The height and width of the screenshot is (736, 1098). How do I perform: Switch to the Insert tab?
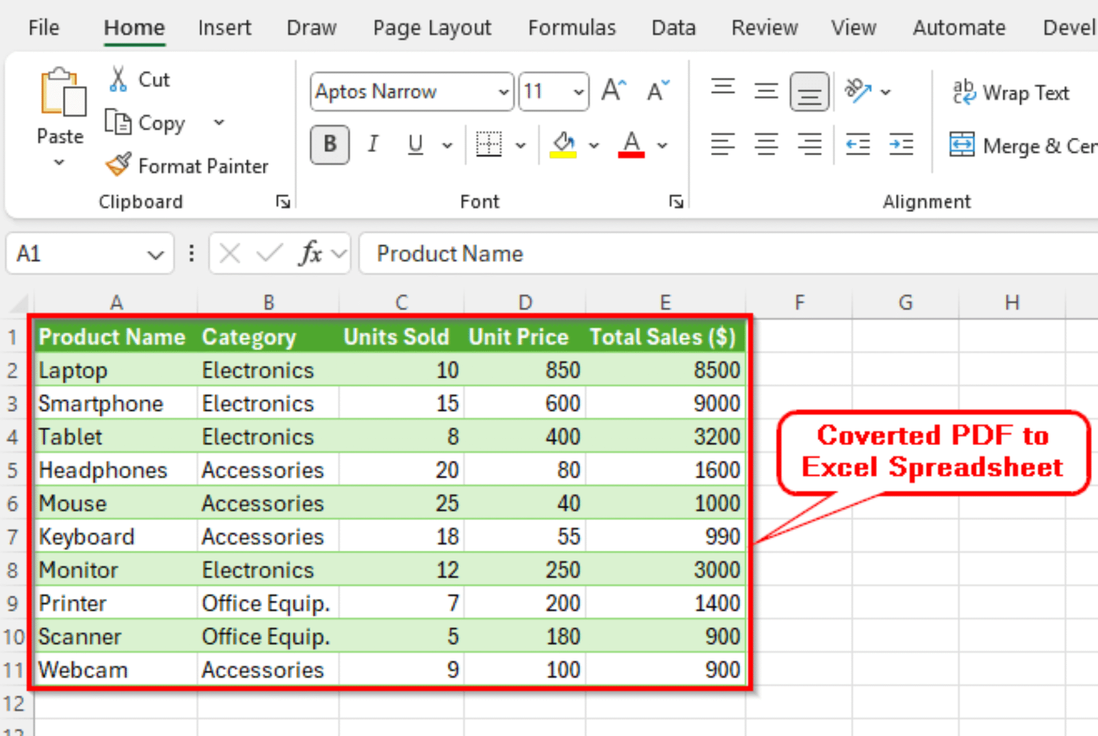click(225, 27)
